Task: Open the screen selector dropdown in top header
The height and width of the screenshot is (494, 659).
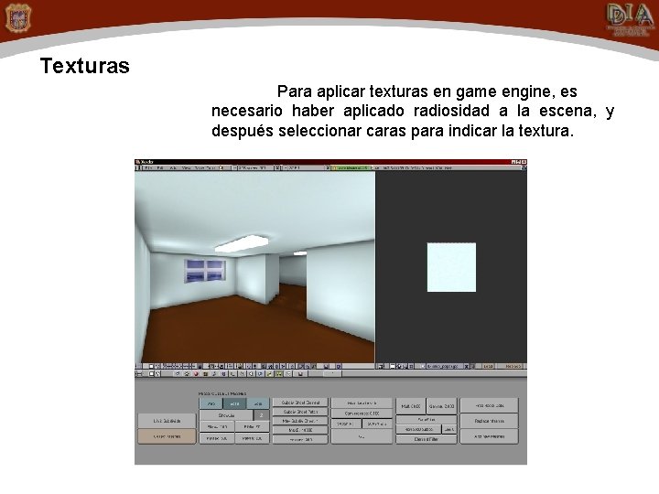Action: (x=235, y=167)
